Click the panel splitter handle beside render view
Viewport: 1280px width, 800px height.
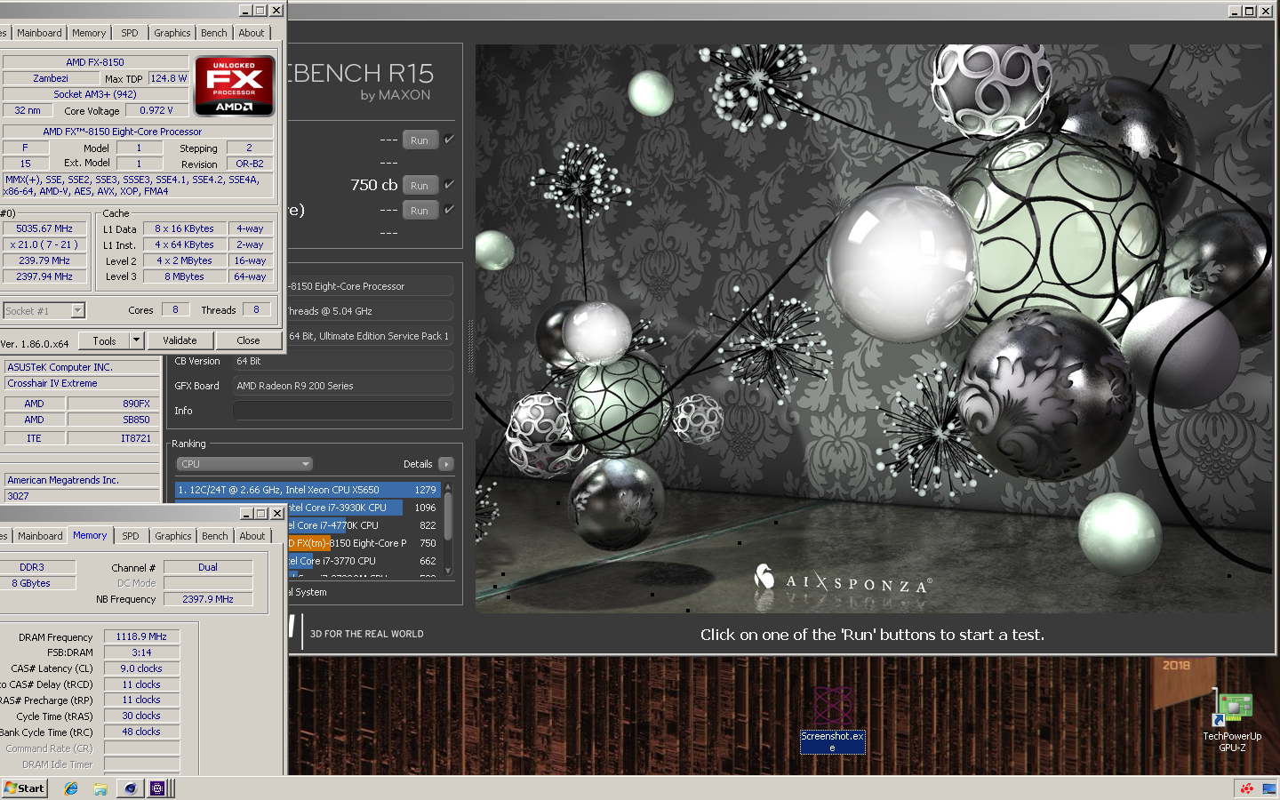470,347
